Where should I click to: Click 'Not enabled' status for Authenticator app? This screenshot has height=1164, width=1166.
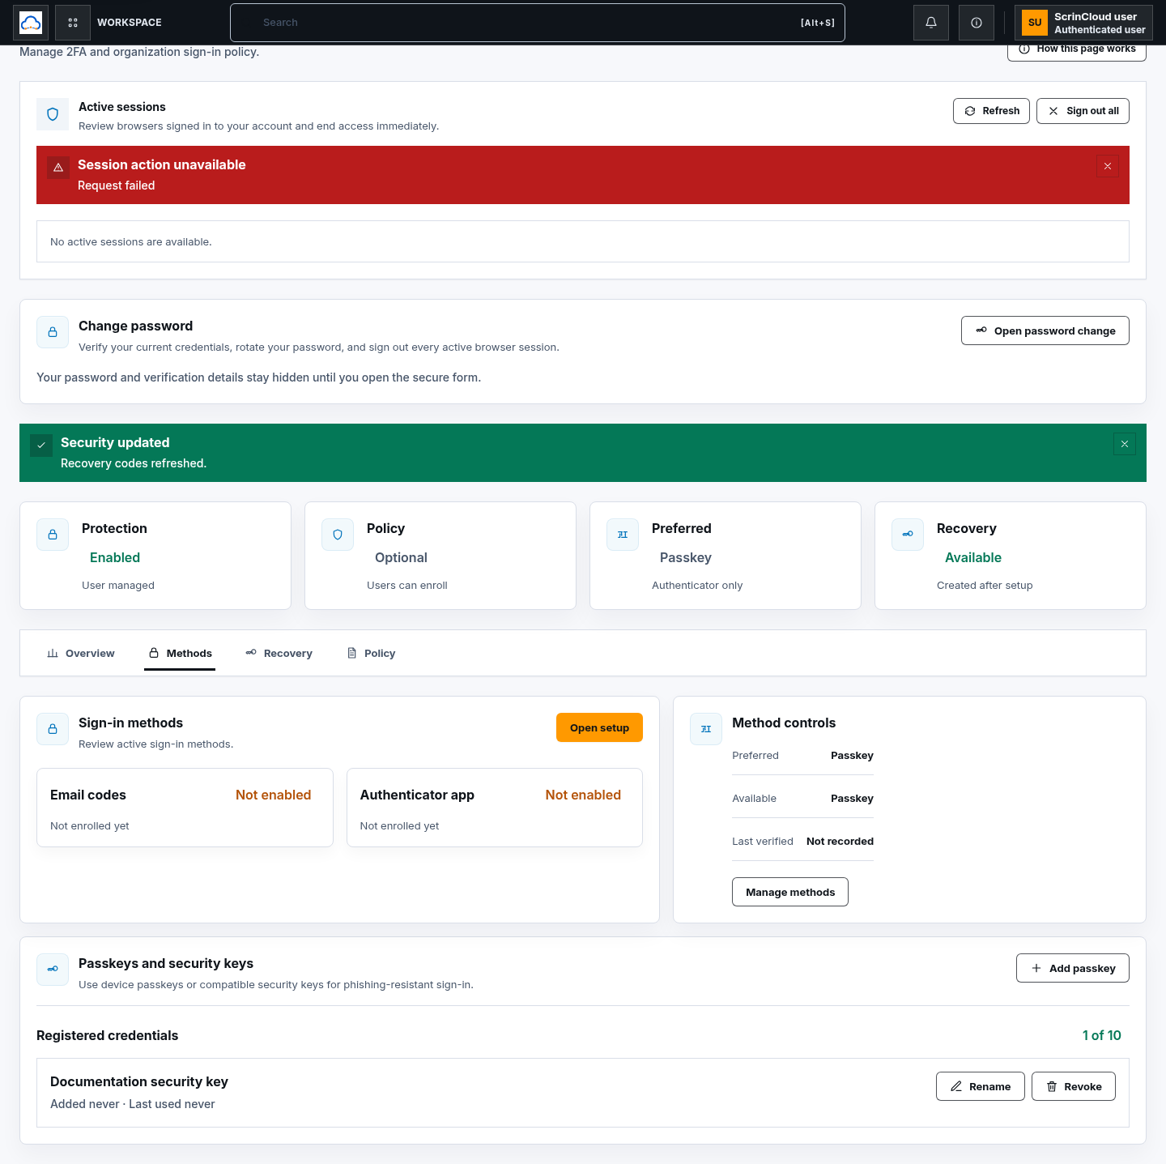click(x=583, y=795)
